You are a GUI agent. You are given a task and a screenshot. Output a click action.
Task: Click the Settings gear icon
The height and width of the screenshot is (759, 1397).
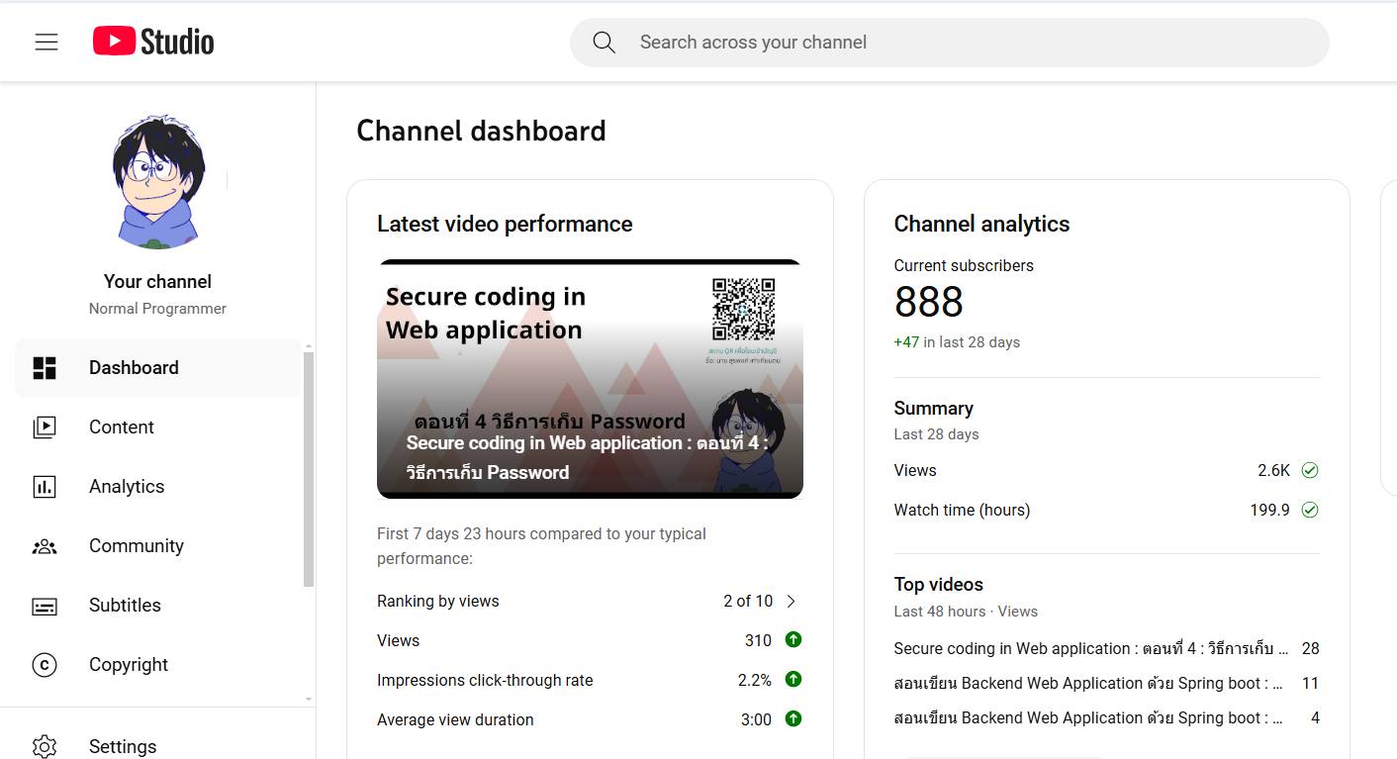[45, 746]
